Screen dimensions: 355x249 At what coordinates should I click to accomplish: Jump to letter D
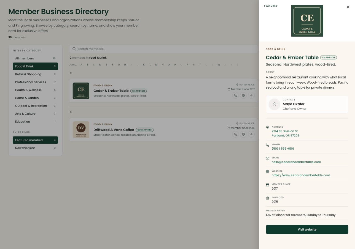click(100, 65)
